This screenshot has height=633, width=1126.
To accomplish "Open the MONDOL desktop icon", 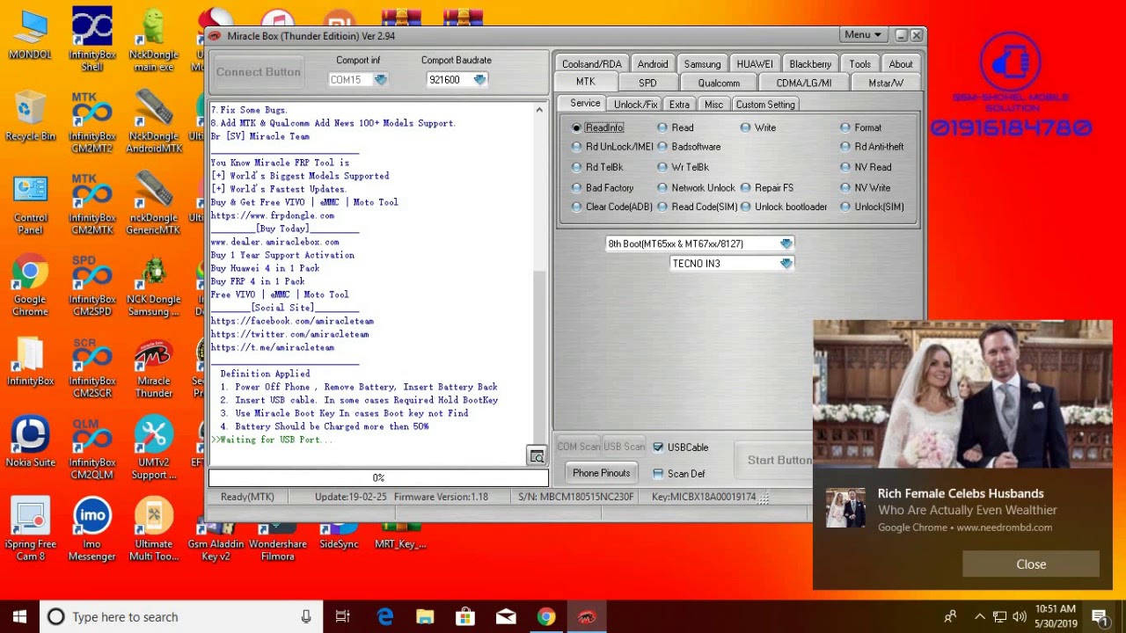I will (x=30, y=35).
